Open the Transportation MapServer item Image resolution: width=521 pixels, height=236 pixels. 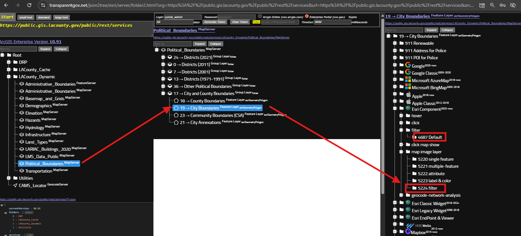tap(39, 171)
